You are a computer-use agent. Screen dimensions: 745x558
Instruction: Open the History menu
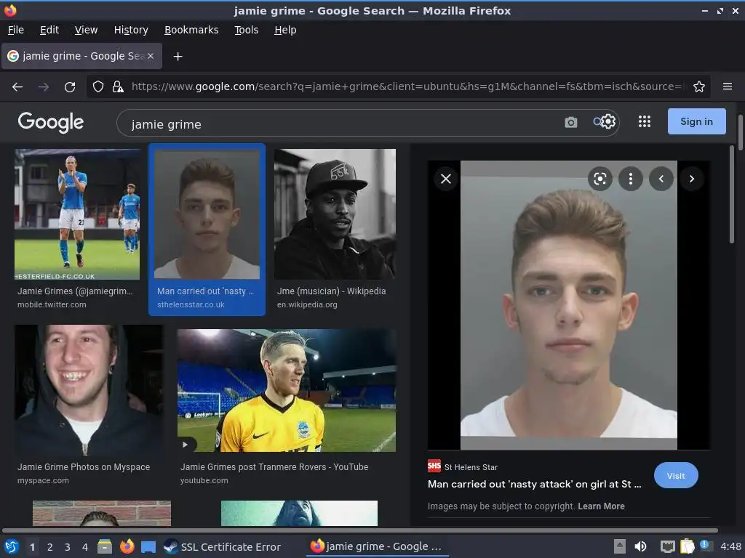coord(131,30)
